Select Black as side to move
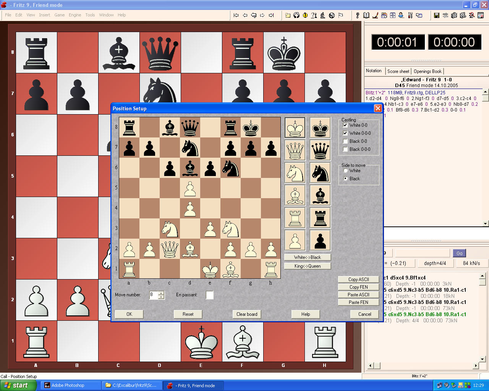This screenshot has height=391, width=489. point(346,179)
